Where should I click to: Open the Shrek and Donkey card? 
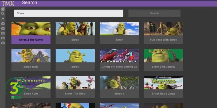click(x=163, y=60)
